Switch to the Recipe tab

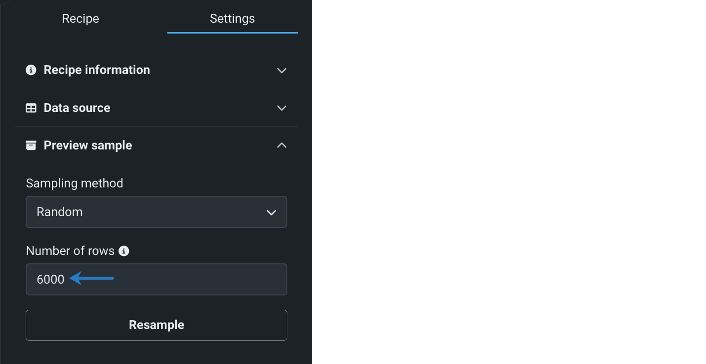point(80,19)
